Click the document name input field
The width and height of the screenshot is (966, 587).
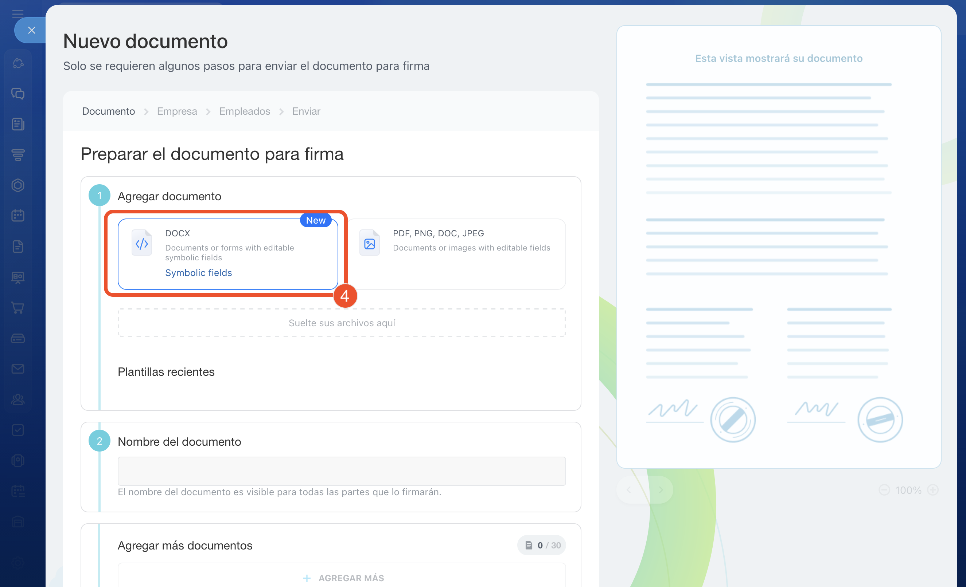pos(341,471)
